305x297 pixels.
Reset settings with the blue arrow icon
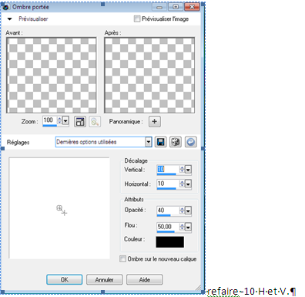(x=191, y=142)
